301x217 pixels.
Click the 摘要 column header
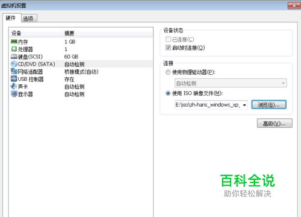click(107, 33)
